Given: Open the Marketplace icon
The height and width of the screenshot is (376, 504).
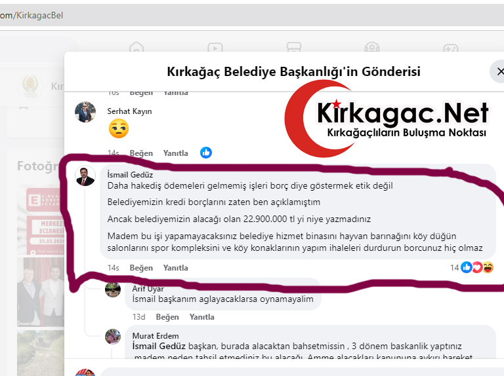Looking at the screenshot, I should click(294, 47).
